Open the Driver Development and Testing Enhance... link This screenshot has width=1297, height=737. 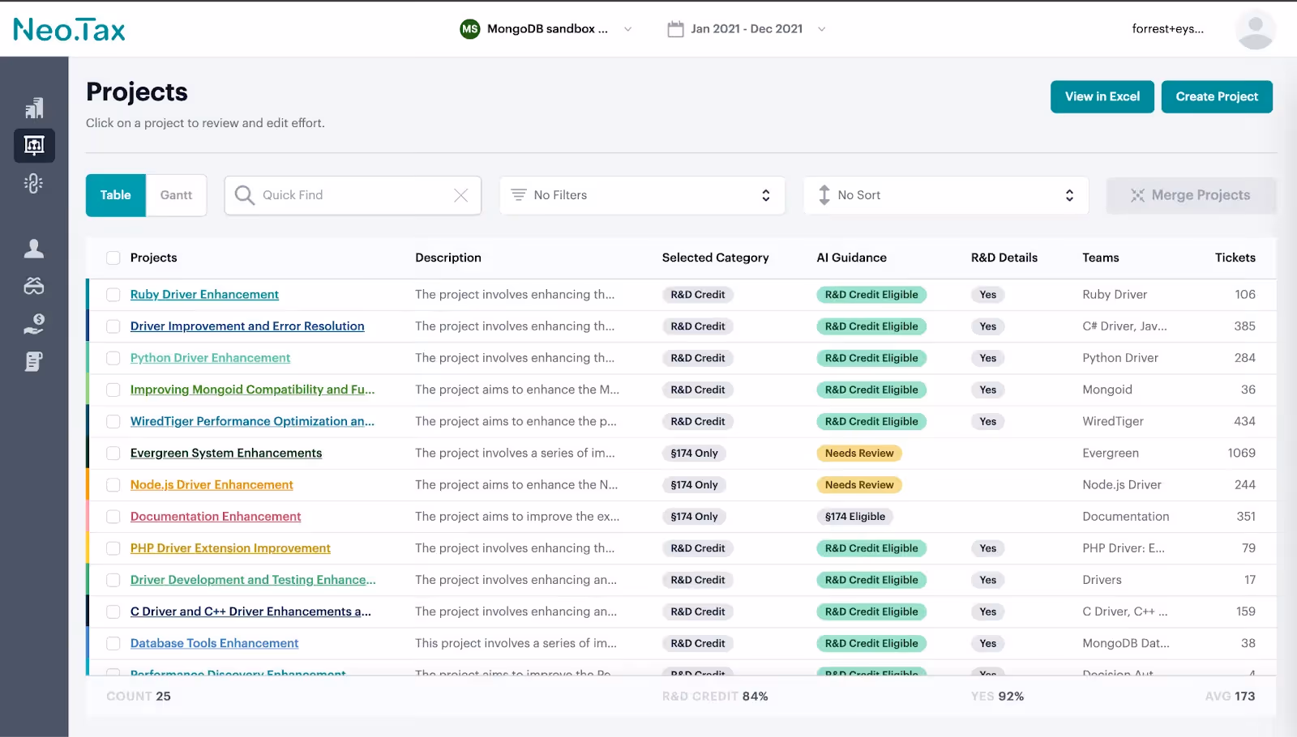[x=253, y=580]
